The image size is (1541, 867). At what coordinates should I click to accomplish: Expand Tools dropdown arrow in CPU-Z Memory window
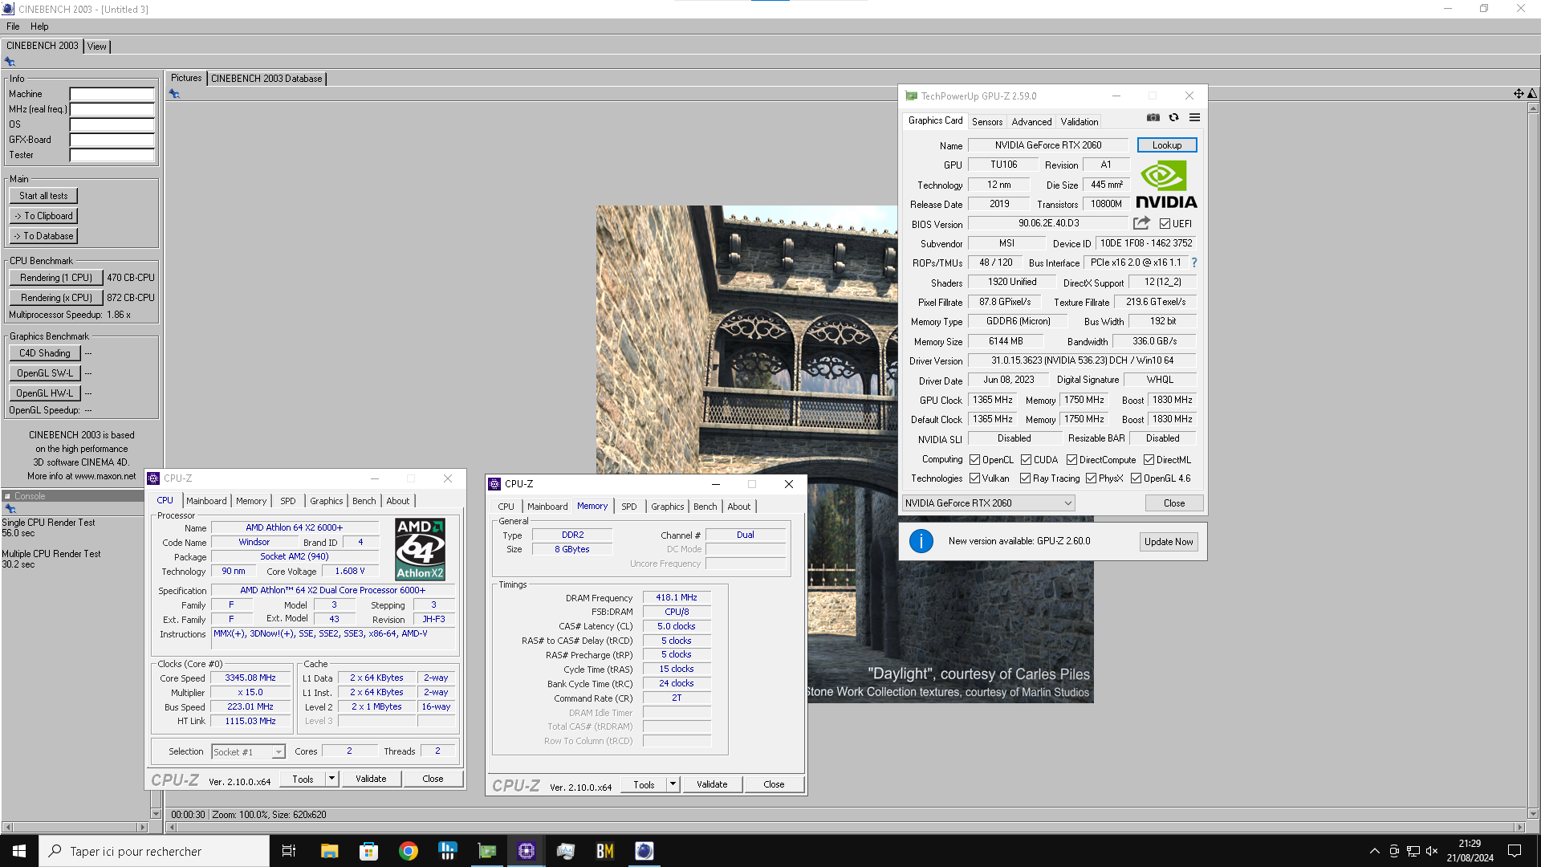(x=673, y=784)
